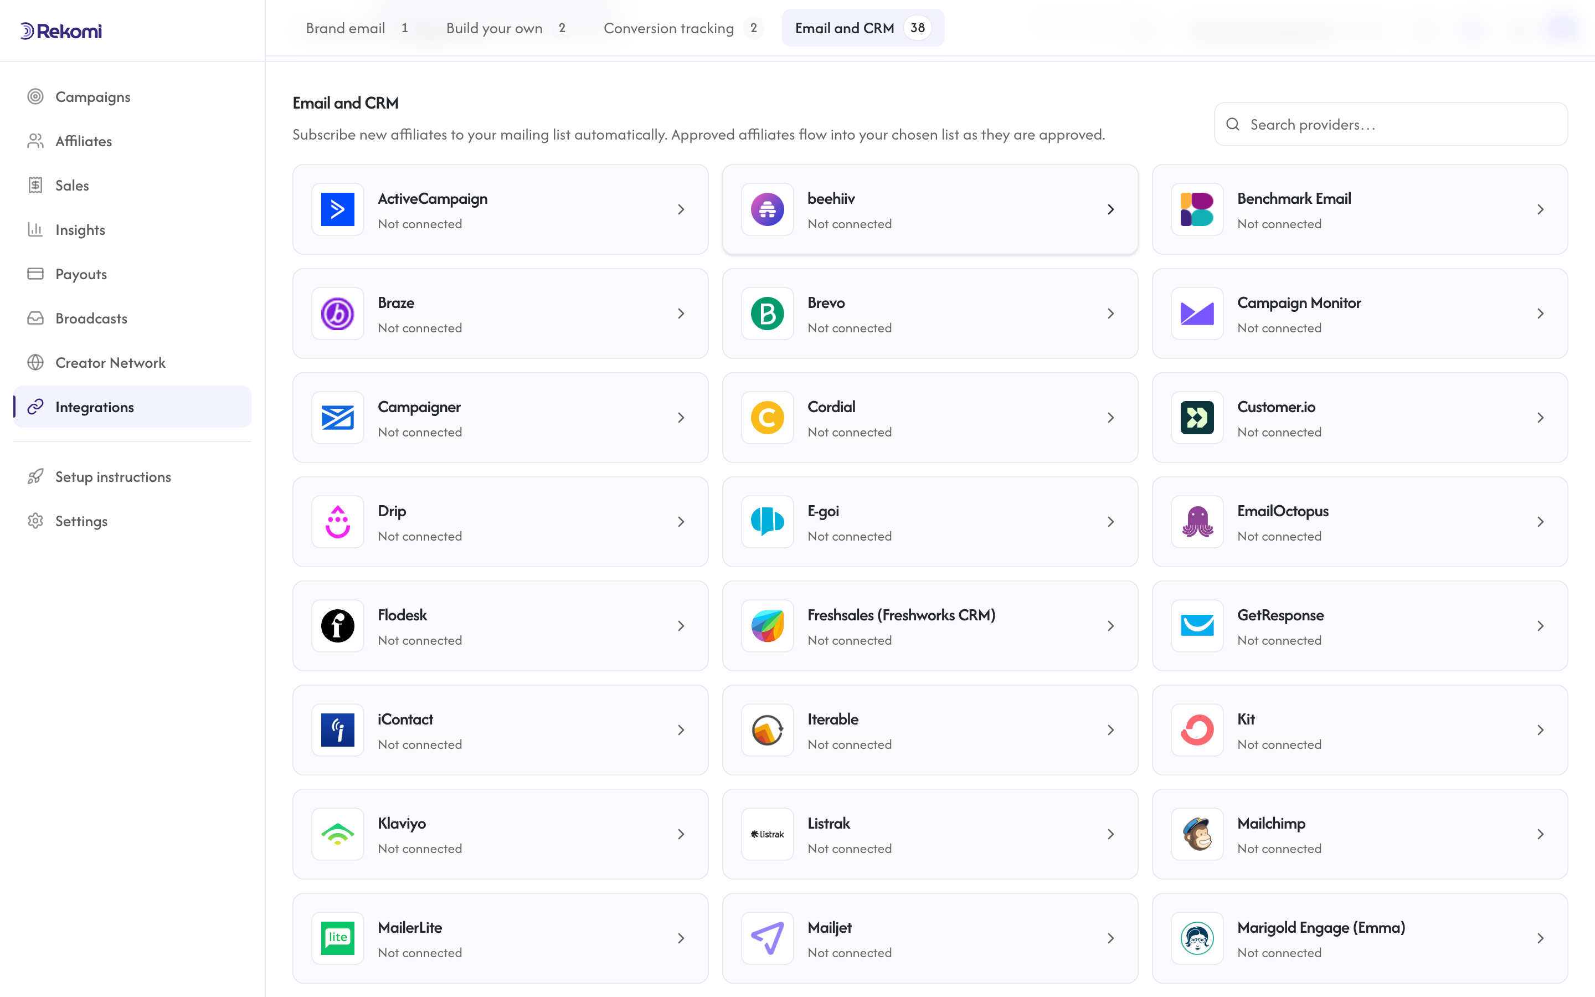This screenshot has width=1595, height=997.
Task: Open the Flodesk integration card
Action: [x=500, y=626]
